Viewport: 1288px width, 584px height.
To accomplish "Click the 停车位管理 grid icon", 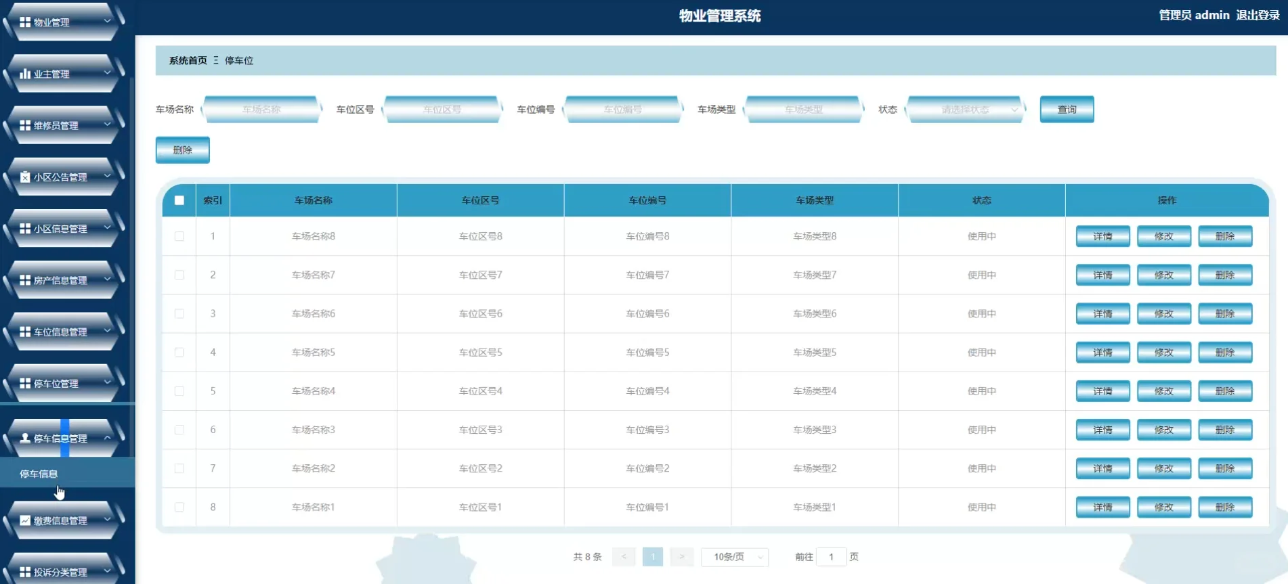I will click(x=25, y=383).
